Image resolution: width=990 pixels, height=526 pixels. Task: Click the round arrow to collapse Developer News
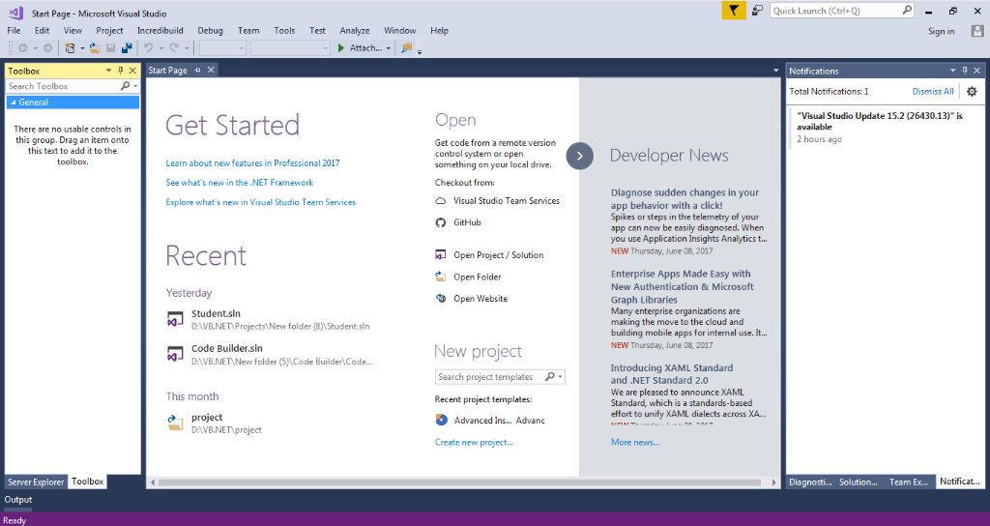[x=580, y=156]
